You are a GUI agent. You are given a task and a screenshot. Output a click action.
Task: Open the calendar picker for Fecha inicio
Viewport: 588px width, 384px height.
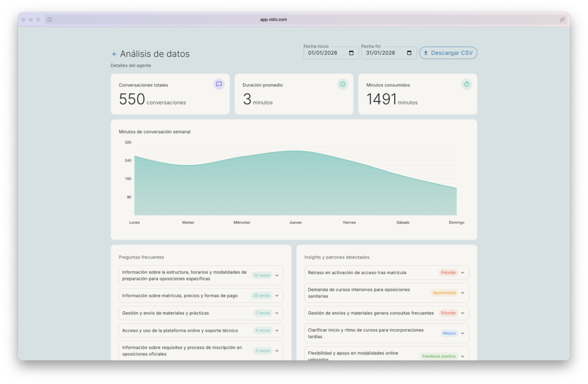point(352,53)
